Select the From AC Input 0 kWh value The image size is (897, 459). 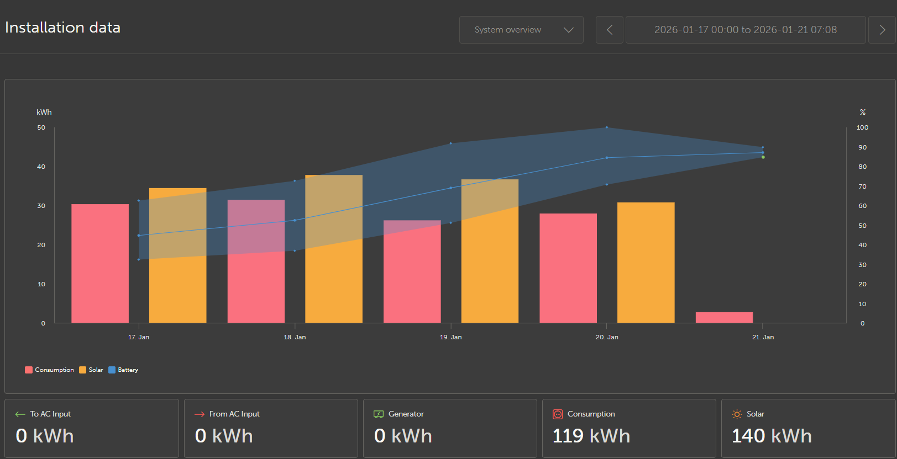coord(224,436)
